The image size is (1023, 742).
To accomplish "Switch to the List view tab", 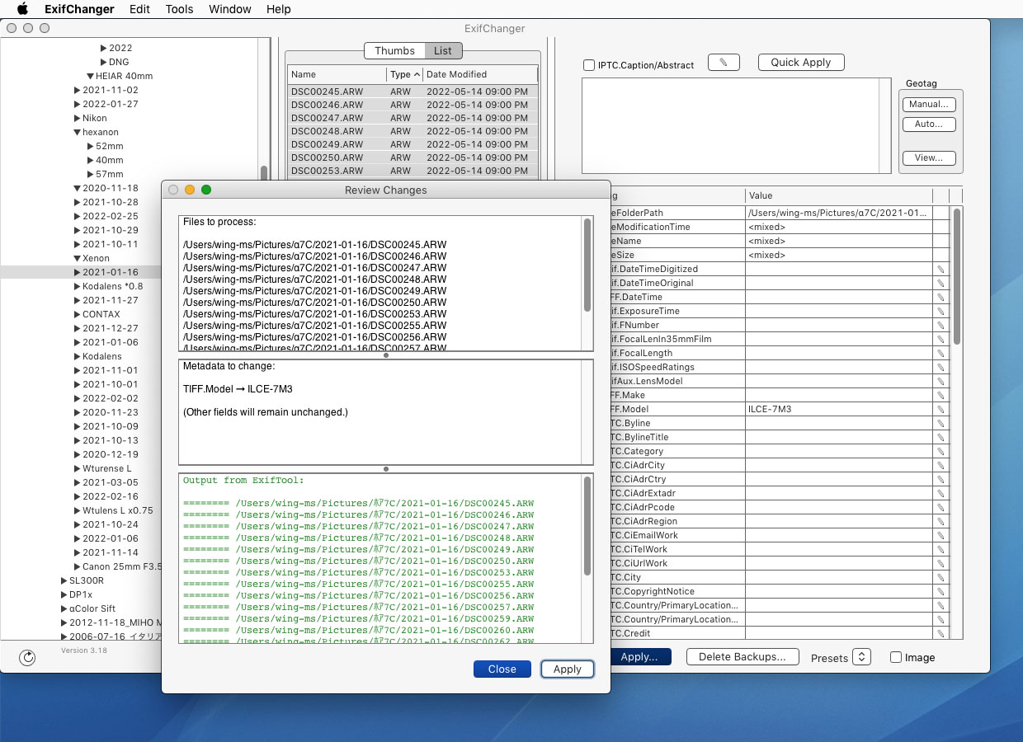I will tap(443, 50).
